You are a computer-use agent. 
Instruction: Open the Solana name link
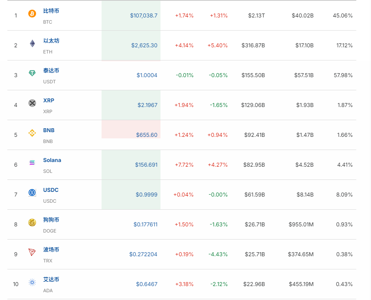52,160
